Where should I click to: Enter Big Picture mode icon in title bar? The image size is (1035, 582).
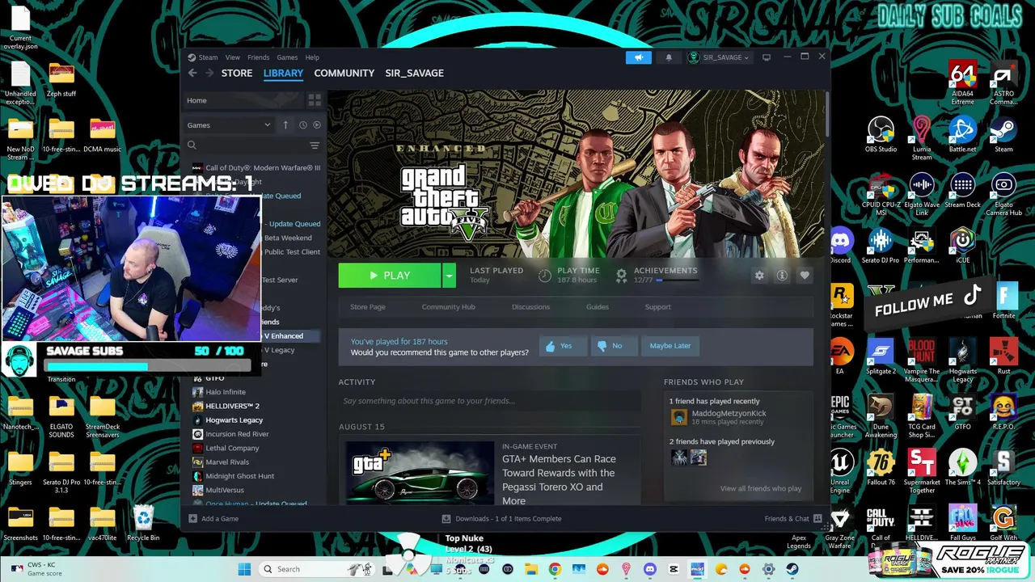(x=767, y=57)
